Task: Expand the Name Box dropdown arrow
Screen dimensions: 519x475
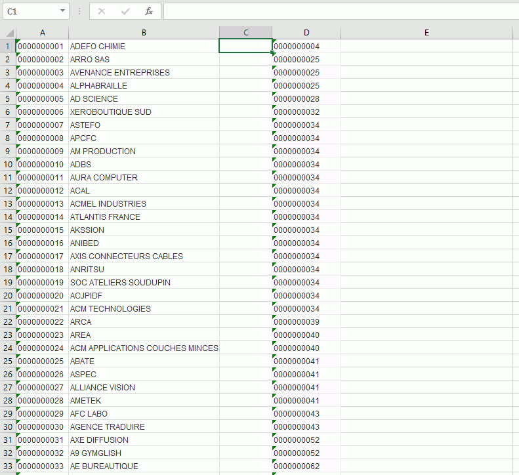Action: pos(62,11)
